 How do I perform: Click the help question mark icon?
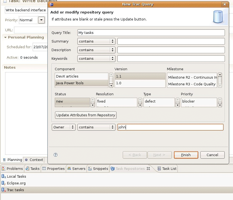pyautogui.click(x=56, y=155)
